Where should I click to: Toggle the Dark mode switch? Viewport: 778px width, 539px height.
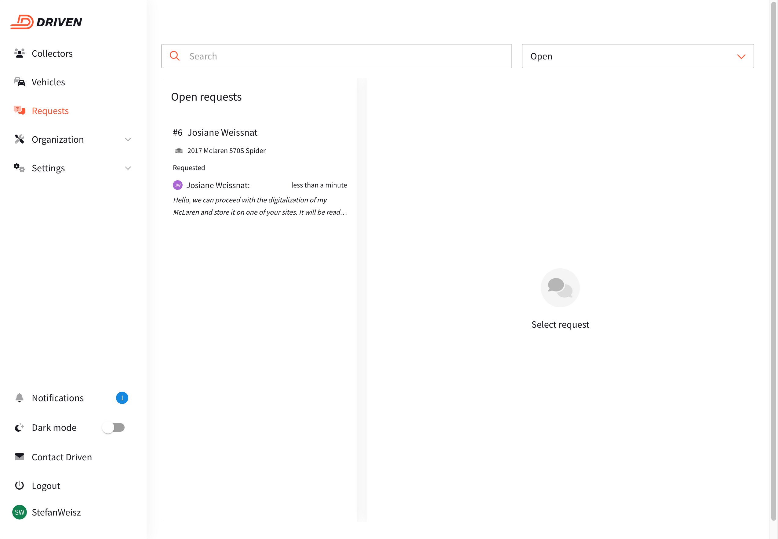click(114, 427)
